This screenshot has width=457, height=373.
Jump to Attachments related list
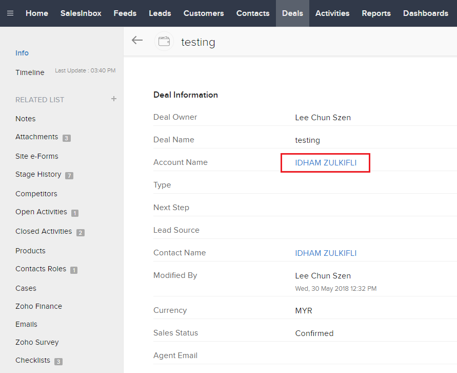click(36, 137)
